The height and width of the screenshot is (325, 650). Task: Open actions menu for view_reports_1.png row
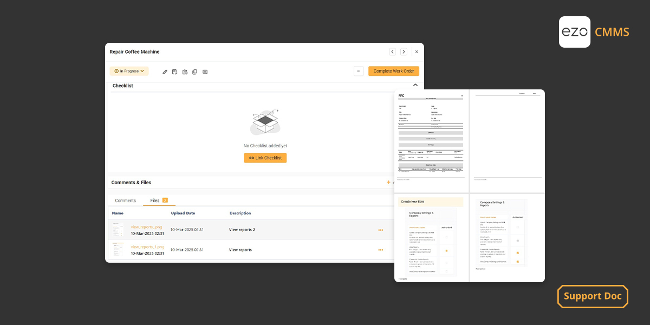381,250
